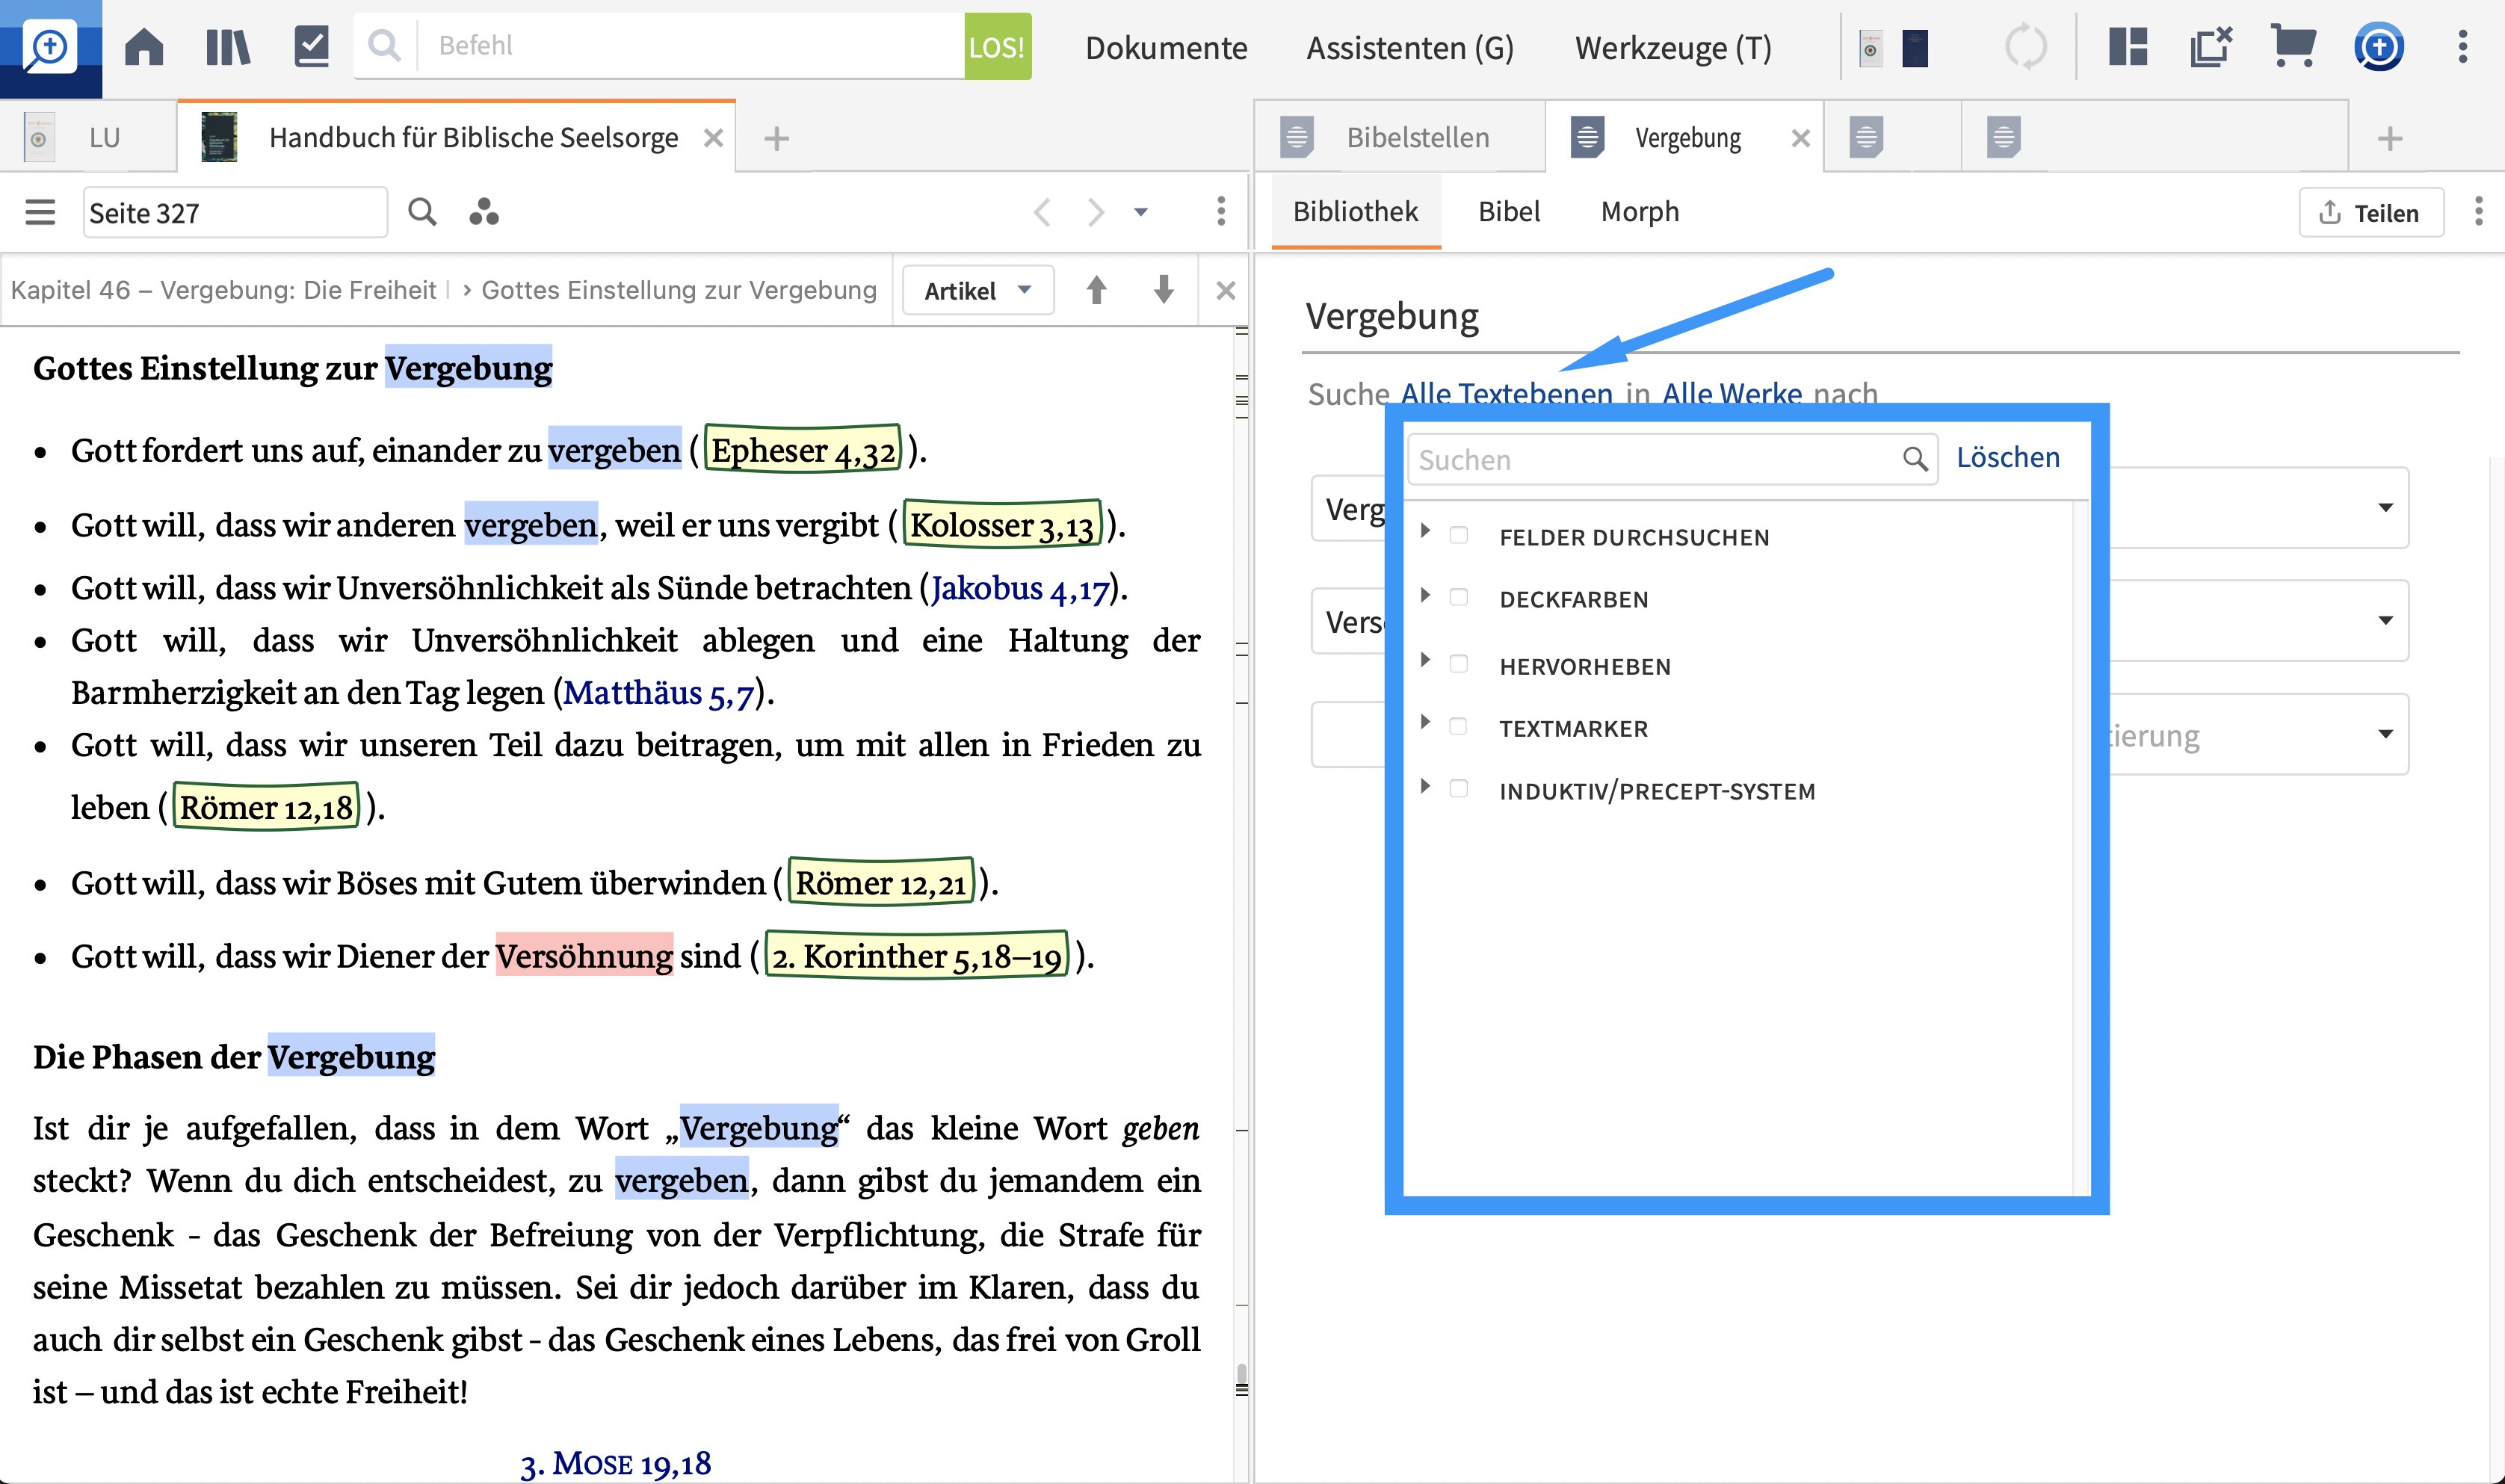Open the Library icon
The width and height of the screenshot is (2505, 1484).
[228, 47]
